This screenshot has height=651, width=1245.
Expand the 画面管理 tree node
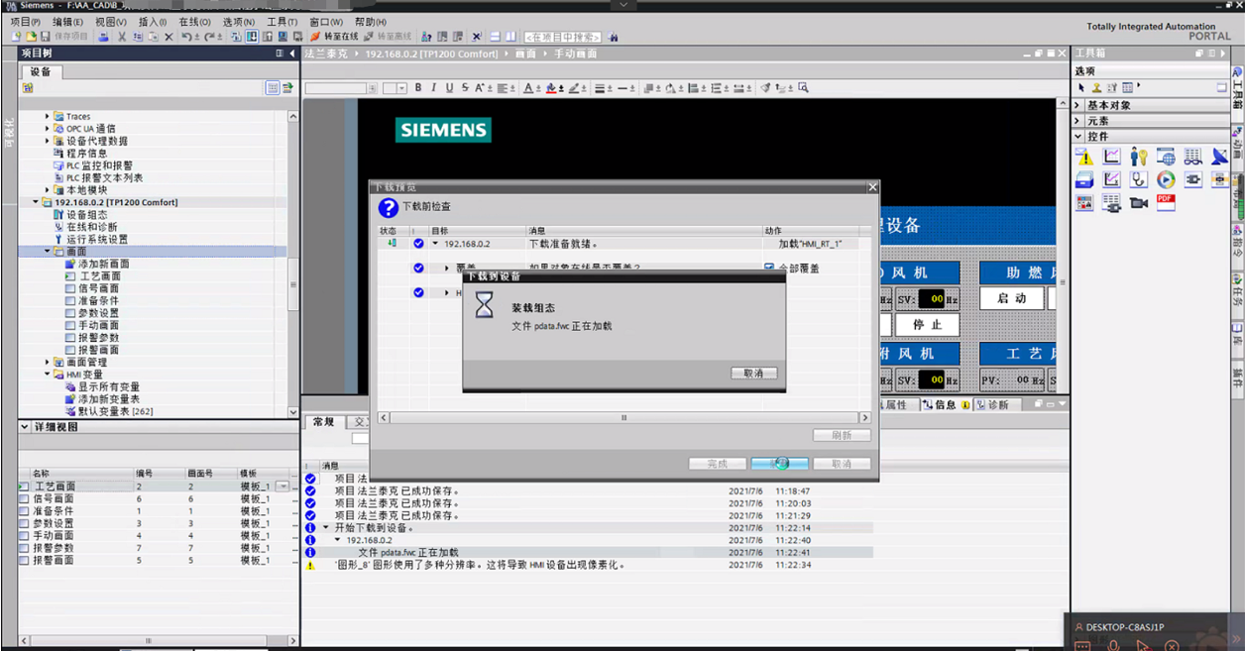click(47, 363)
